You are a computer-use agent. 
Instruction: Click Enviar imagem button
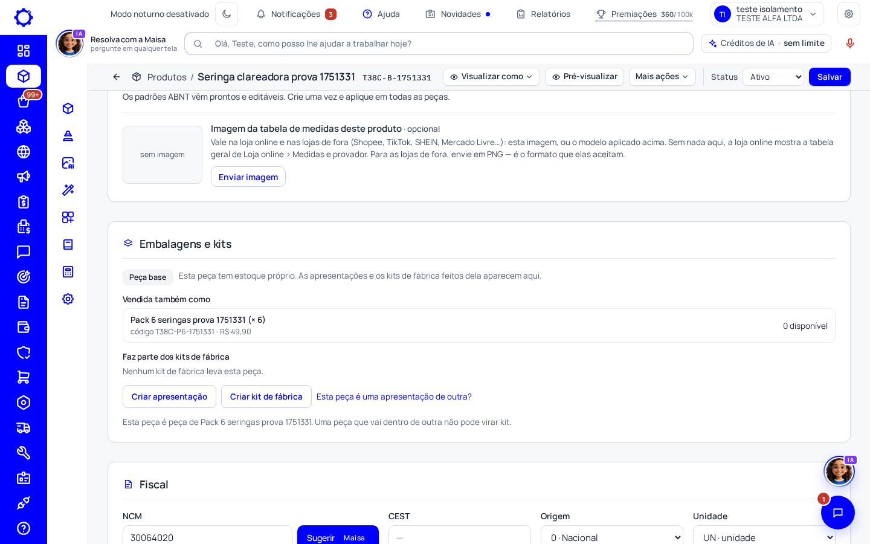coord(248,177)
